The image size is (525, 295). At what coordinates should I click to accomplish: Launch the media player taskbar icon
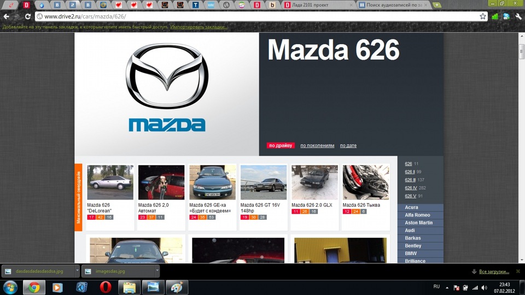click(57, 288)
